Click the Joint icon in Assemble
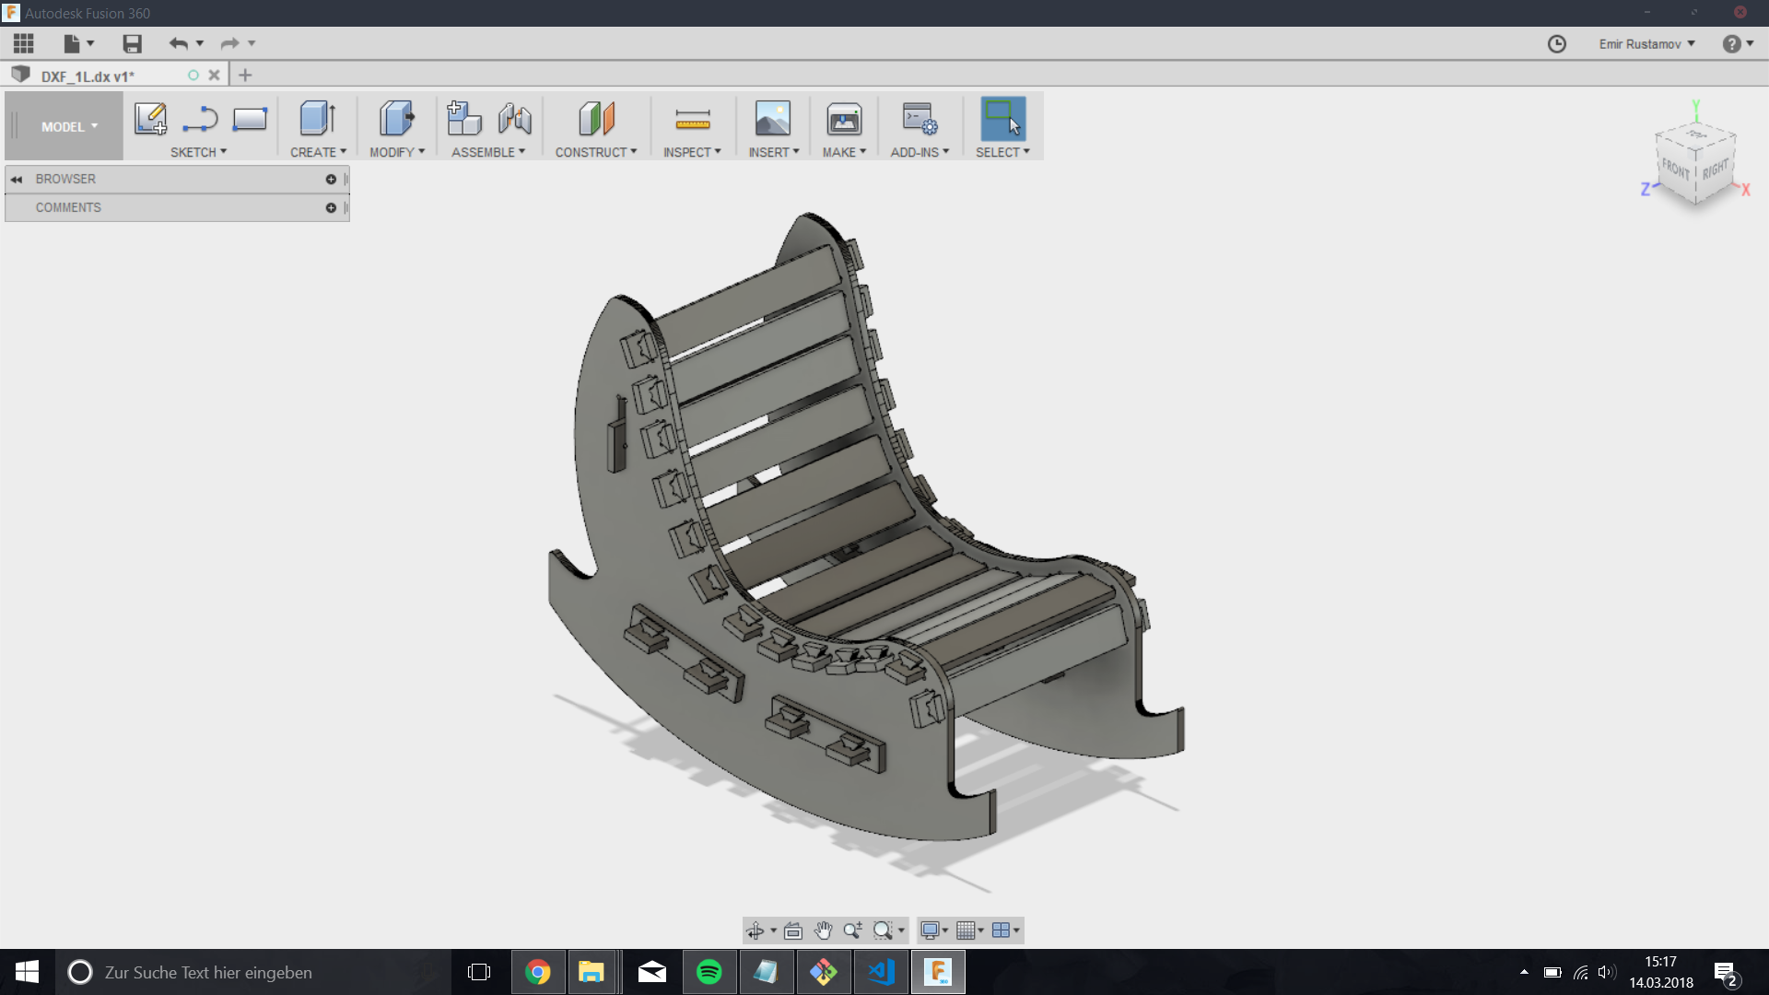The image size is (1769, 995). (515, 119)
